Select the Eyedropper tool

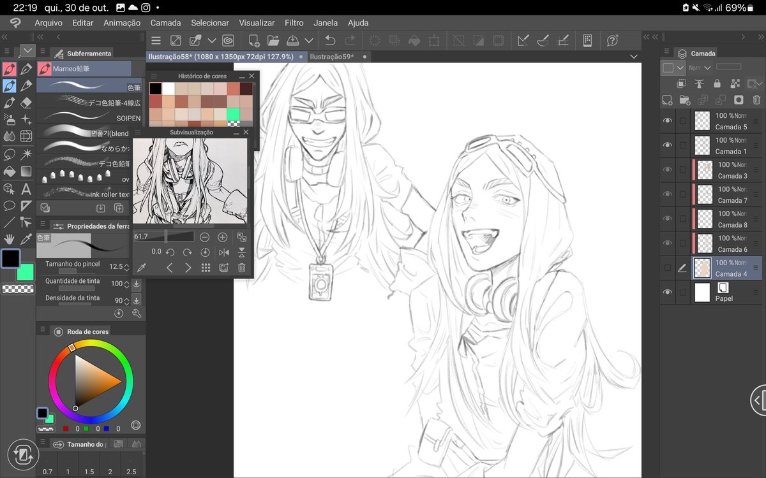pyautogui.click(x=26, y=239)
